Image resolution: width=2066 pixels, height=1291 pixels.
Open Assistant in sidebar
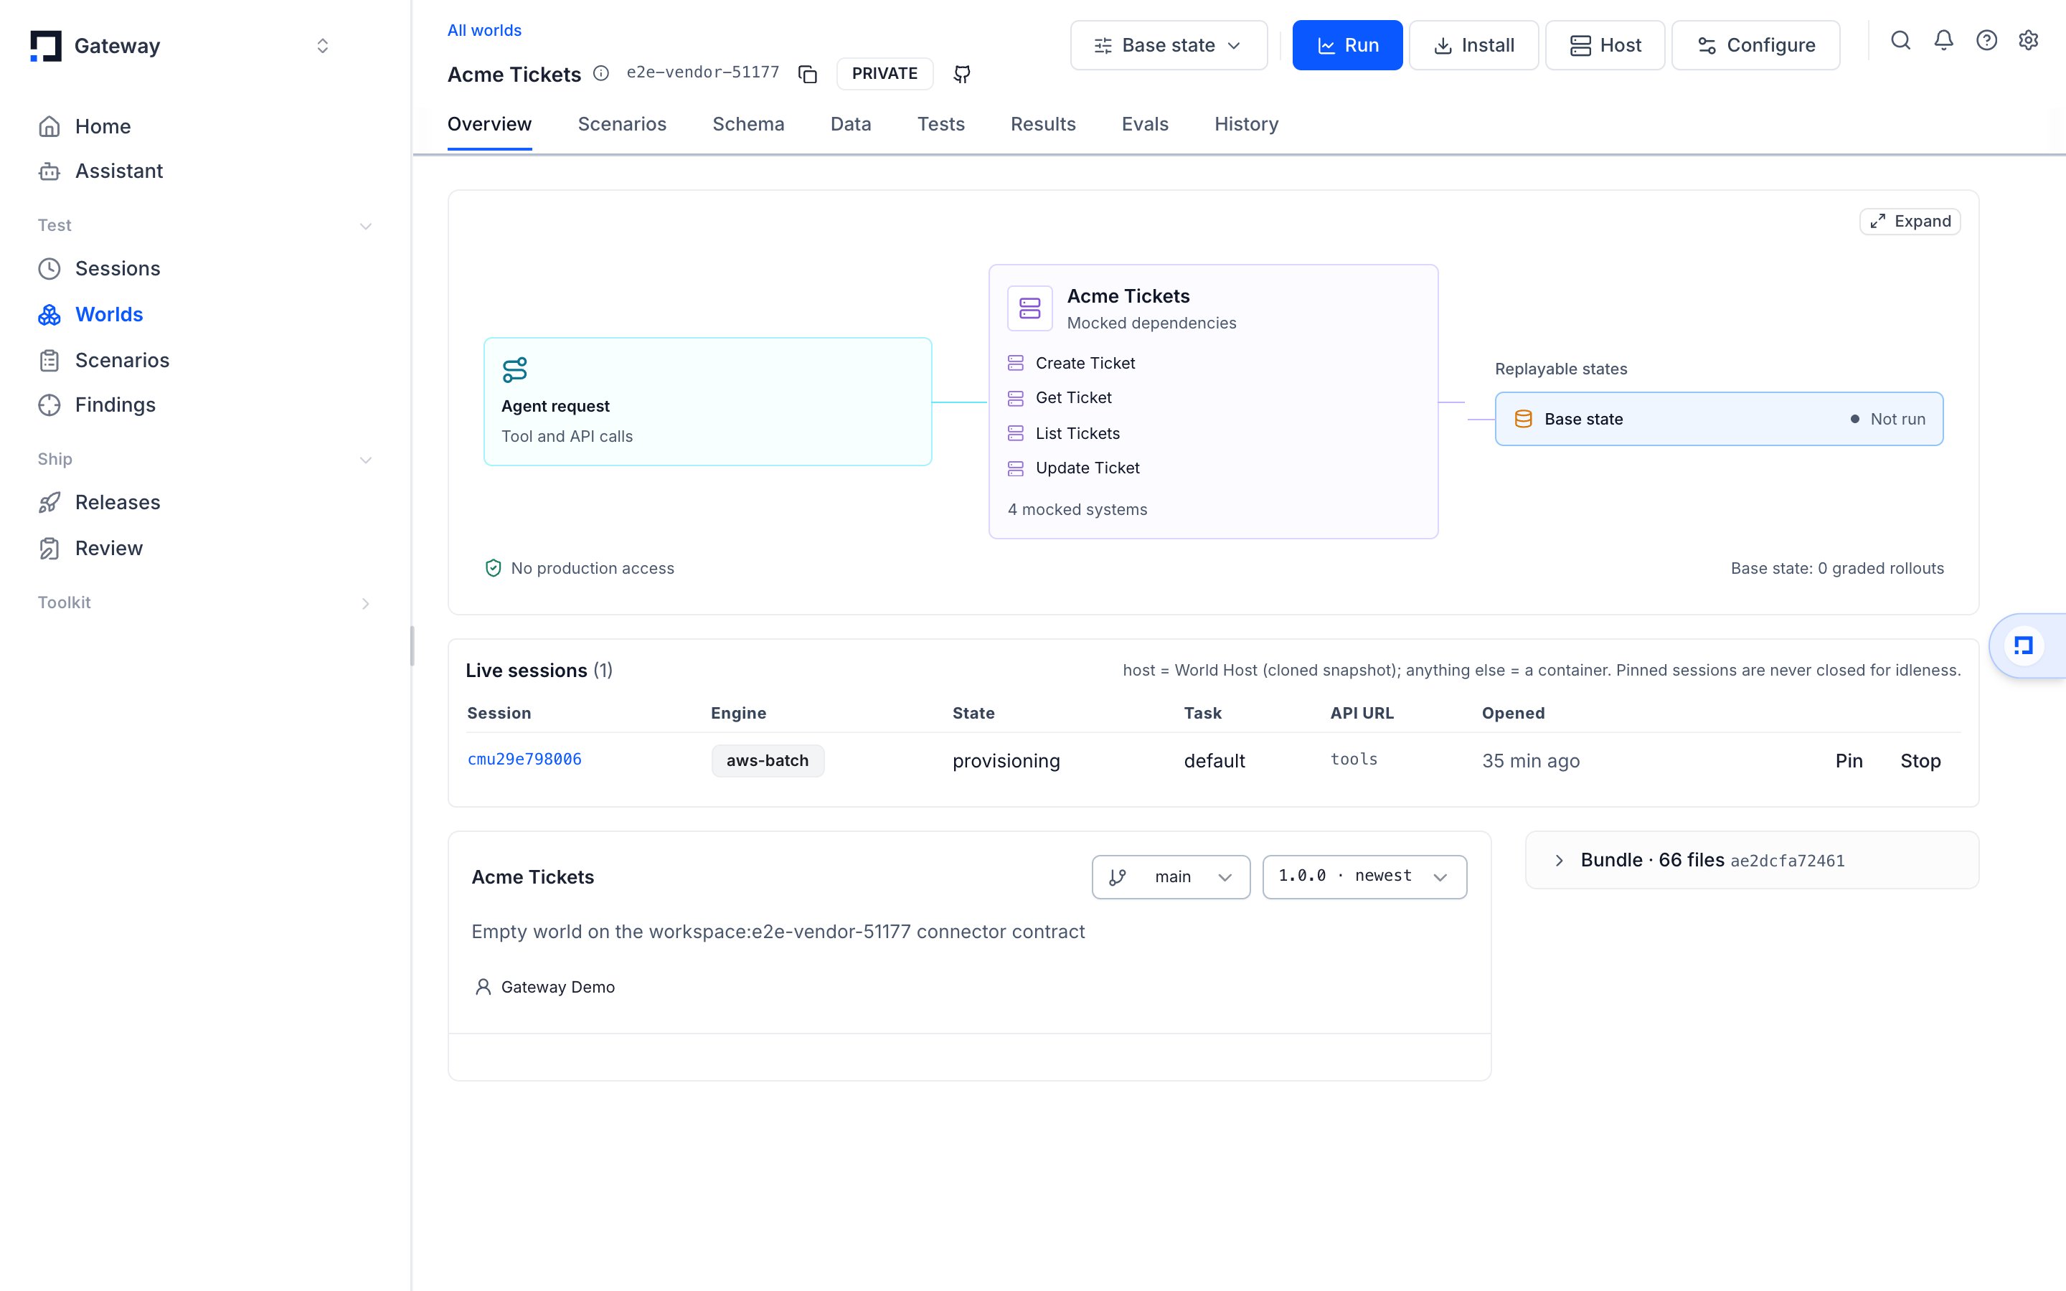(100, 171)
